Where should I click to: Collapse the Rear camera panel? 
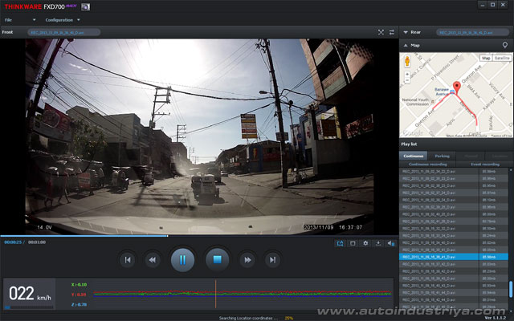(x=406, y=32)
